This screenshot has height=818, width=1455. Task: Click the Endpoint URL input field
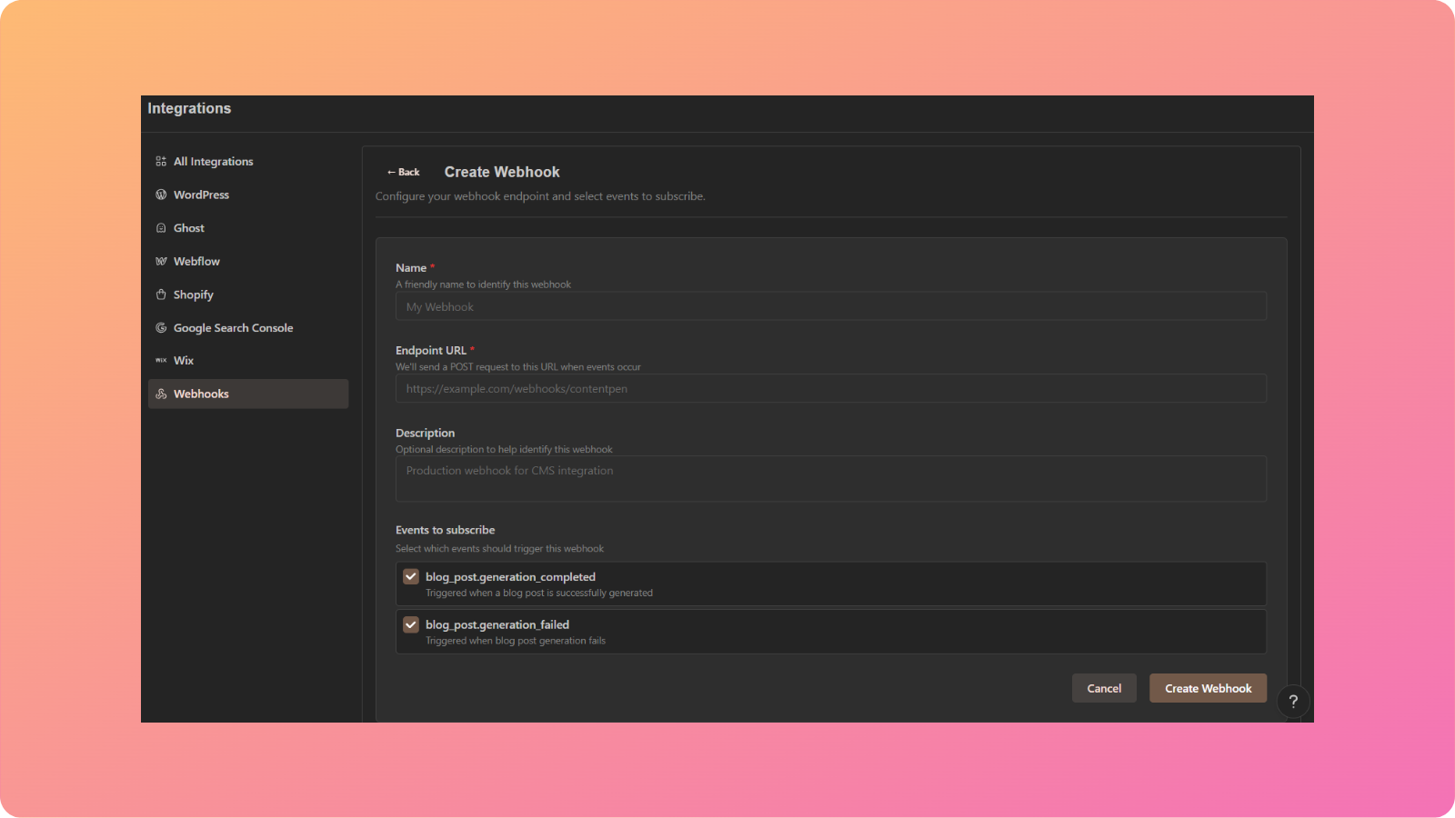pyautogui.click(x=830, y=388)
